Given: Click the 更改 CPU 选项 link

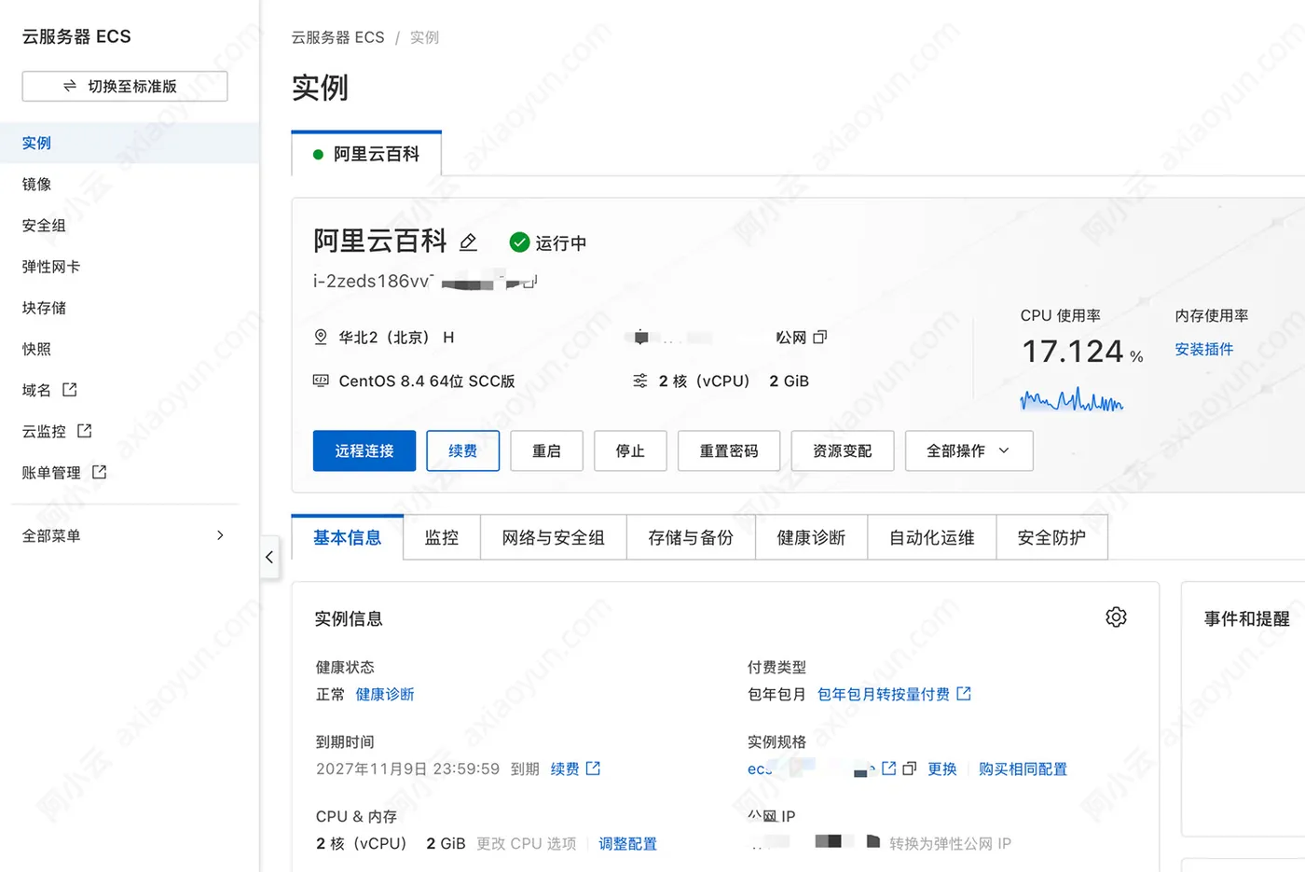Looking at the screenshot, I should pos(527,843).
